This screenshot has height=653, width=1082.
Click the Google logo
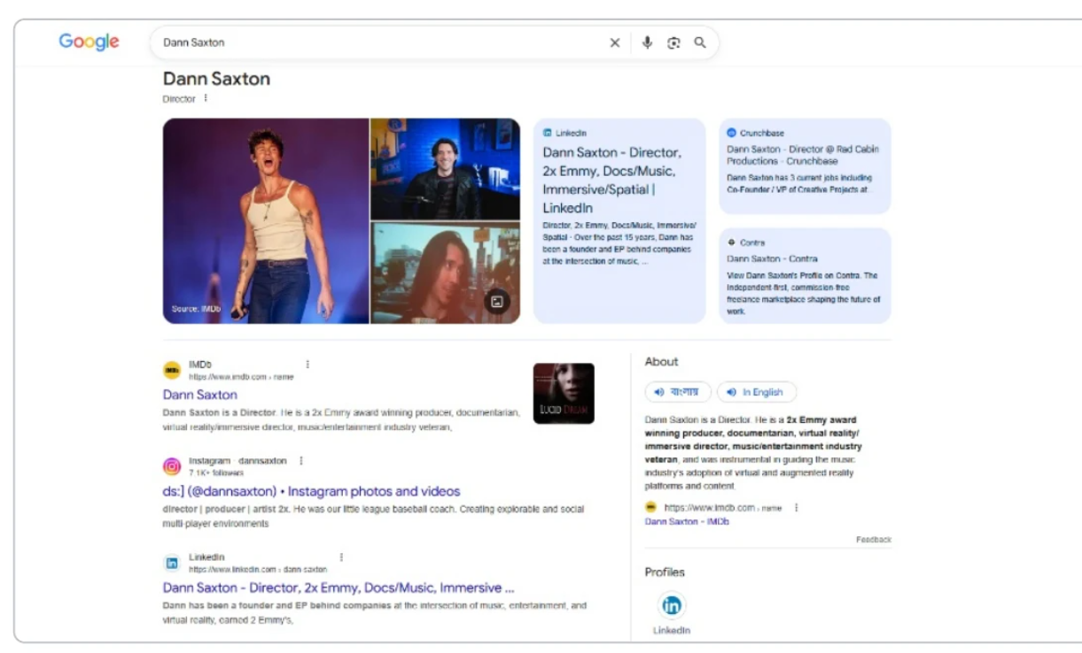[89, 42]
